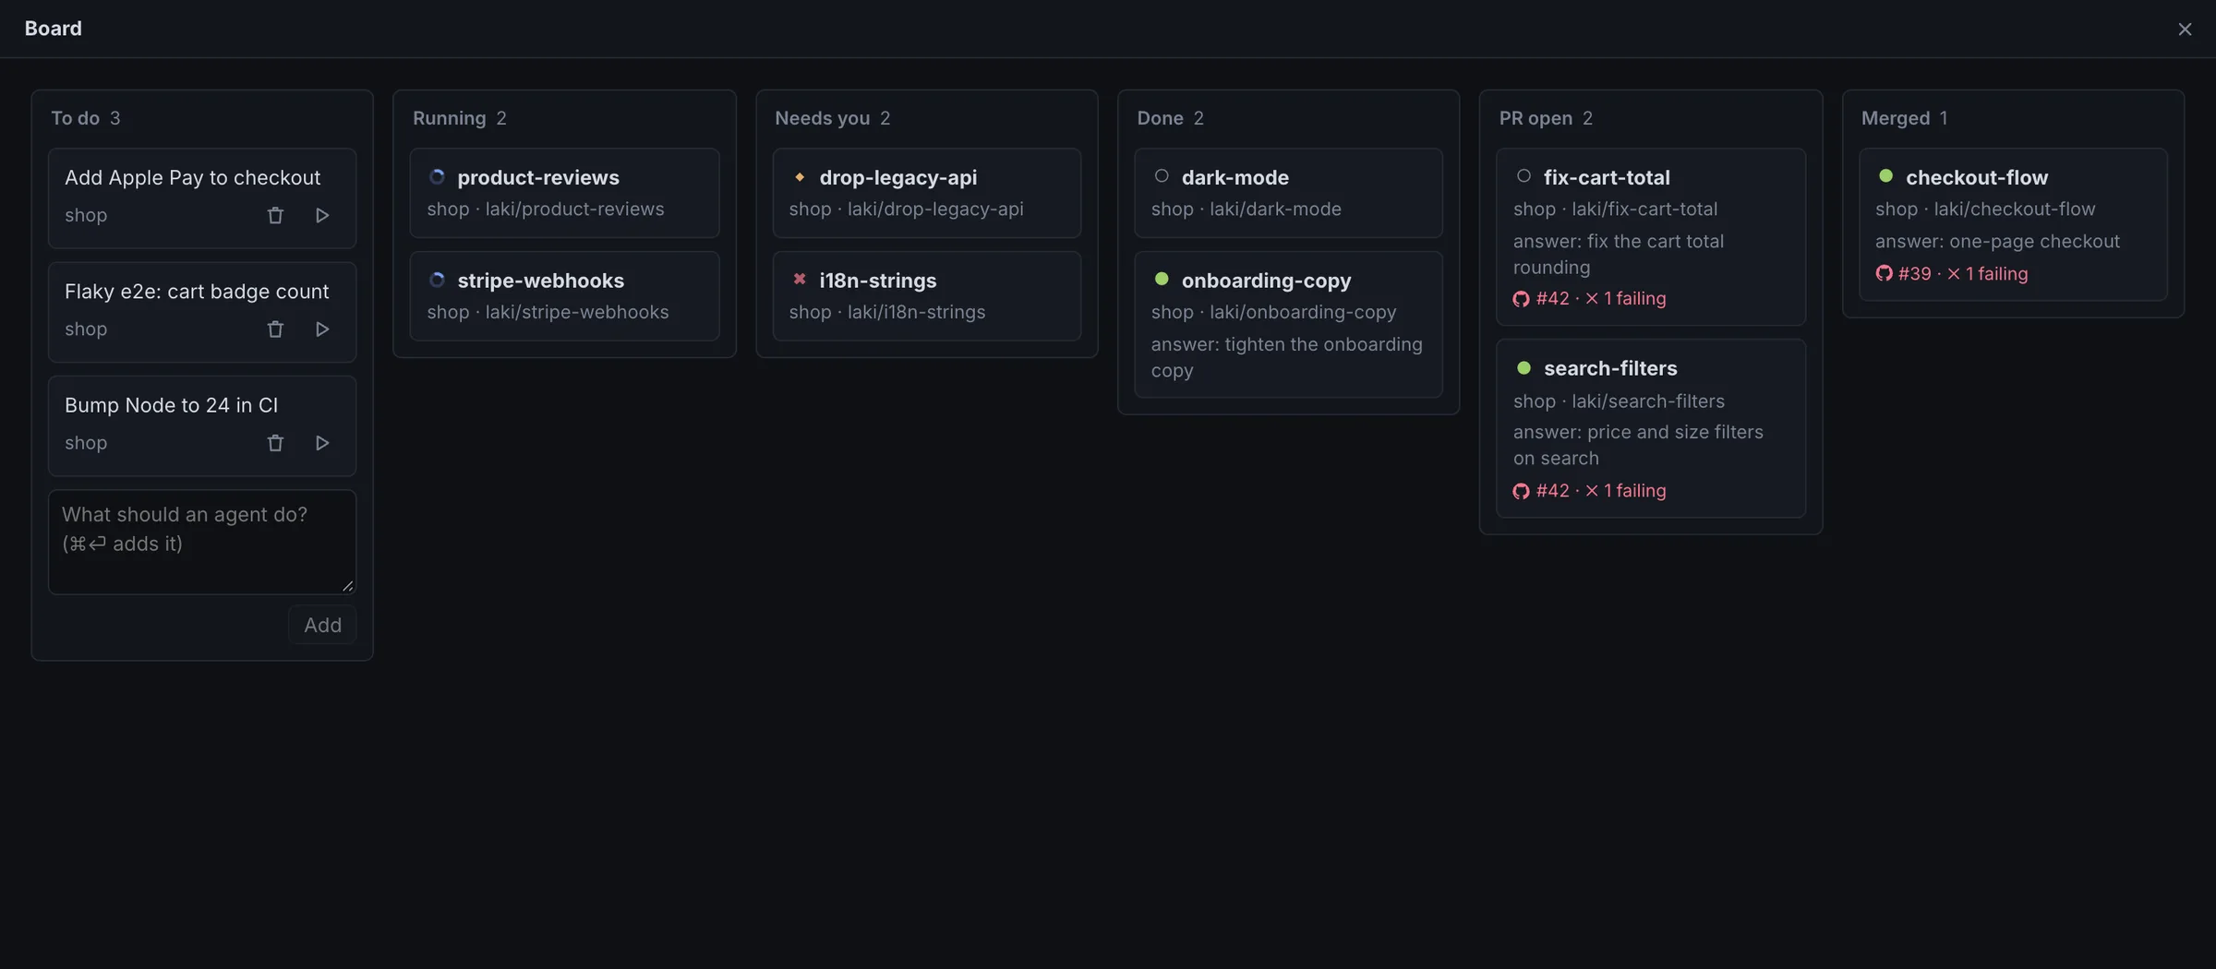This screenshot has width=2216, height=969.
Task: Delete the Bump Node to 24 task
Action: pyautogui.click(x=275, y=443)
